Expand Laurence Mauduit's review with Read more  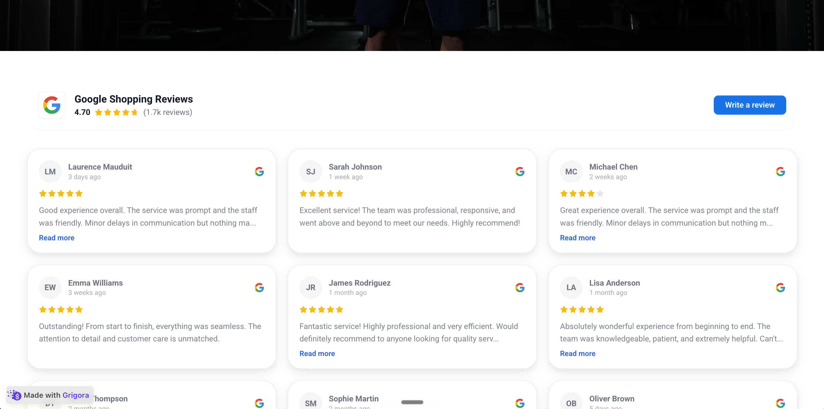click(57, 238)
